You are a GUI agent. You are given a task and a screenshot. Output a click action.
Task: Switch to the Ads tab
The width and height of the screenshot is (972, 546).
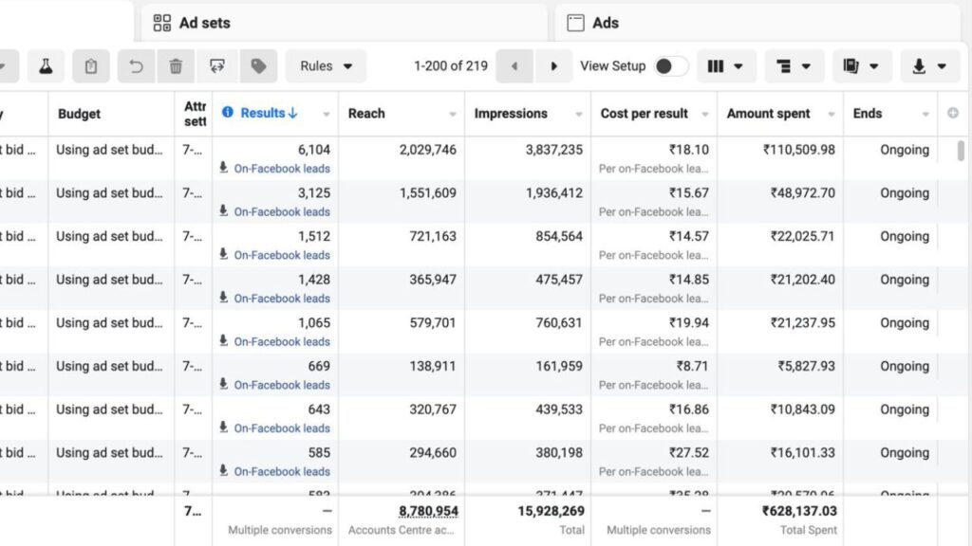point(605,23)
